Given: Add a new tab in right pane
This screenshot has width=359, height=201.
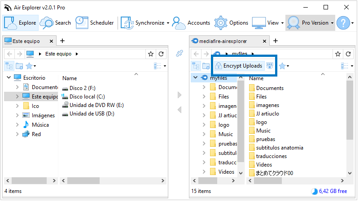Looking at the screenshot, I should [276, 41].
